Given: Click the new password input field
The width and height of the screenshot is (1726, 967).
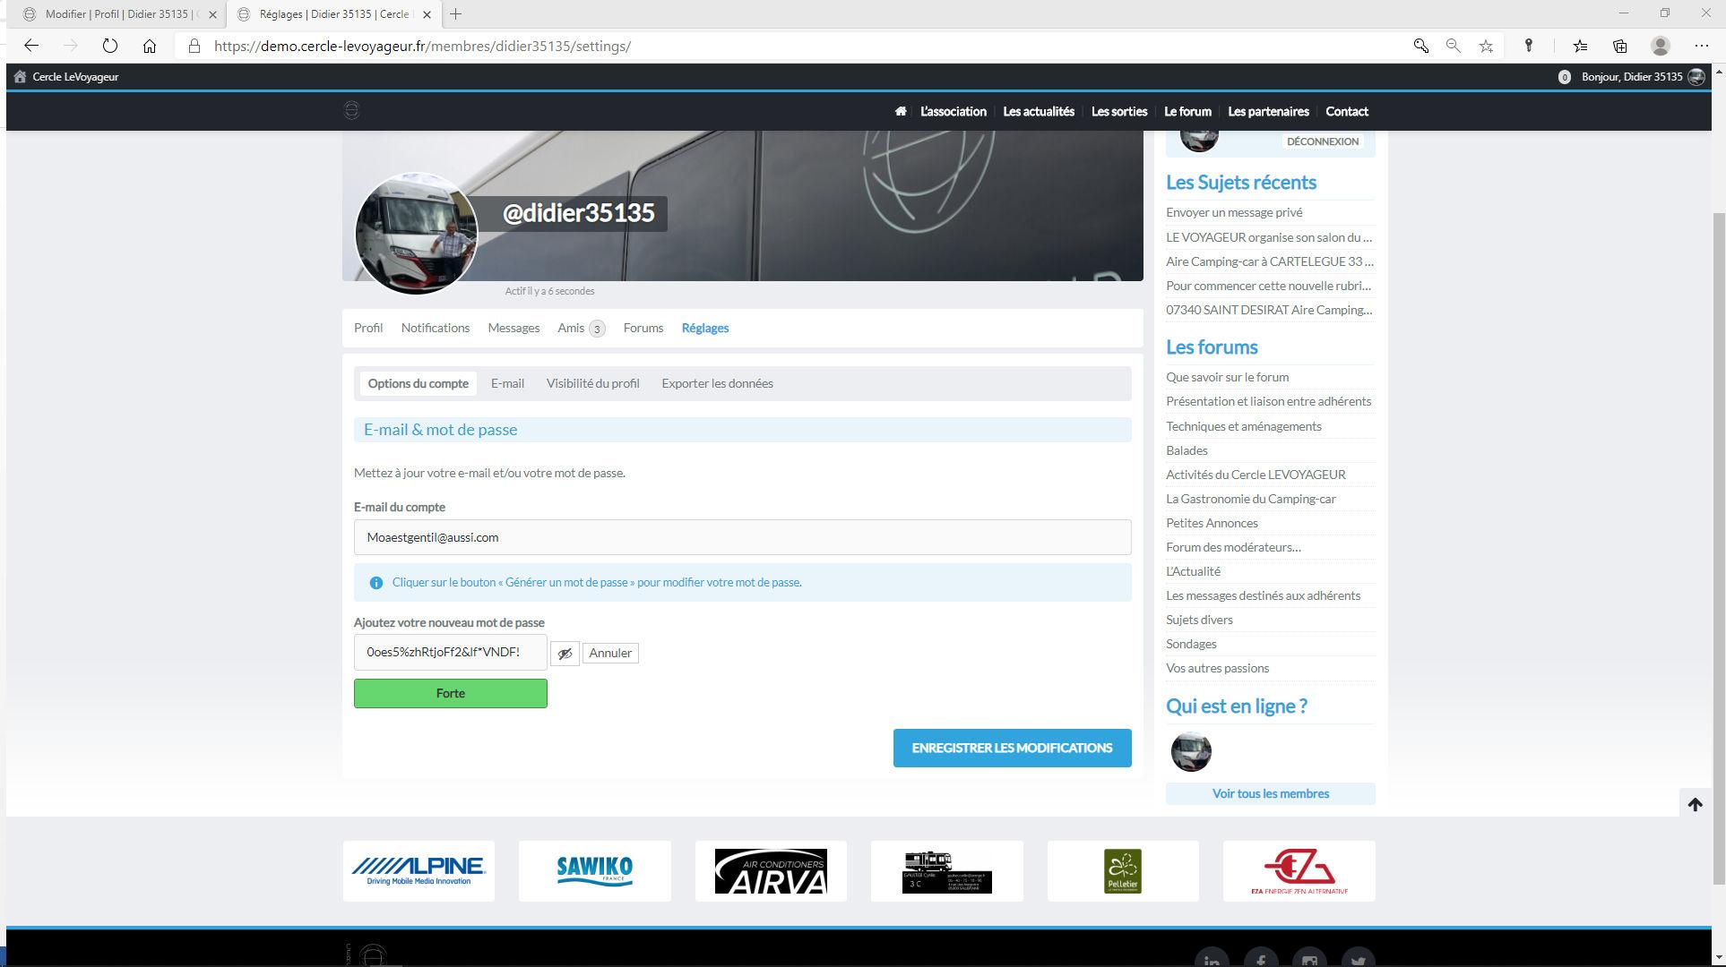Looking at the screenshot, I should 450,652.
